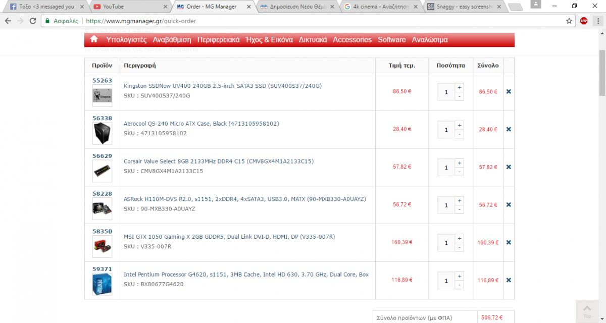The height and width of the screenshot is (323, 606).
Task: Click the browser back arrow
Action: click(8, 21)
